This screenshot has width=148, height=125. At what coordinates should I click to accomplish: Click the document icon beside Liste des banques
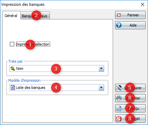point(13,88)
